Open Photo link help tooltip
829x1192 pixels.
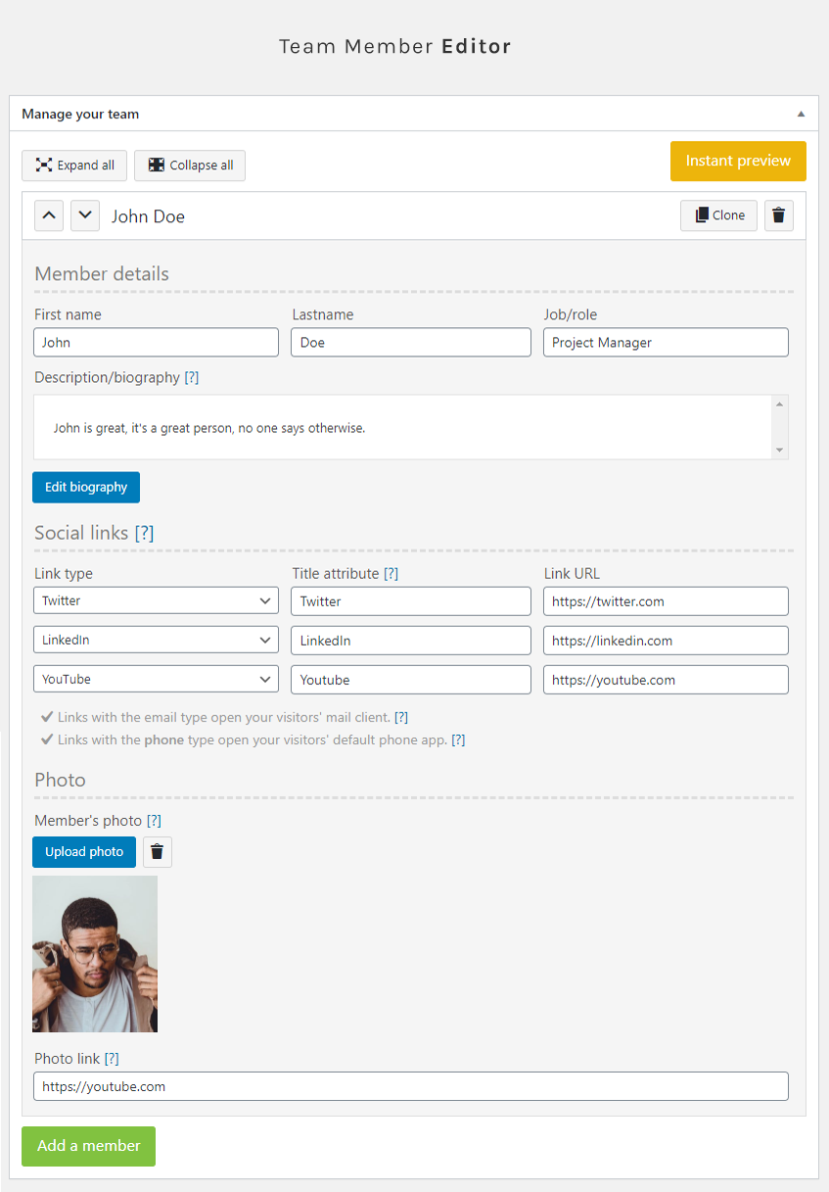pyautogui.click(x=112, y=1058)
